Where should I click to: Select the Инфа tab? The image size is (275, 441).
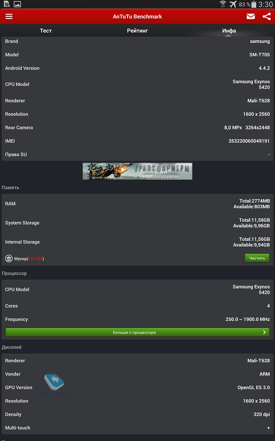coord(229,31)
